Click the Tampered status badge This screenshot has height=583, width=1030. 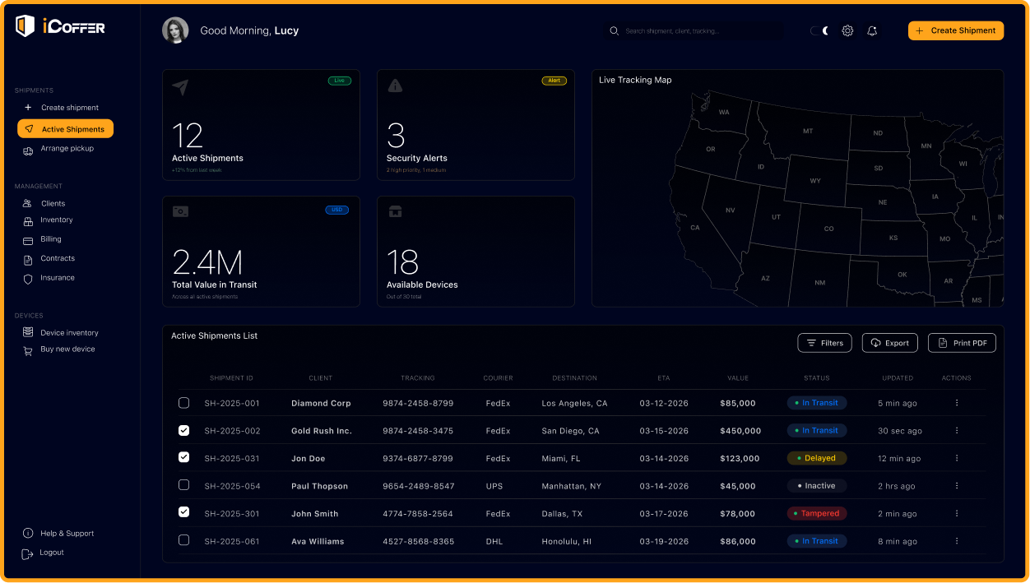click(817, 513)
